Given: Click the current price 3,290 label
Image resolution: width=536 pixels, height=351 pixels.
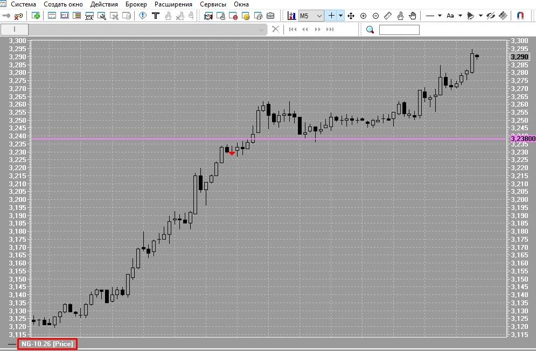Looking at the screenshot, I should [x=520, y=57].
